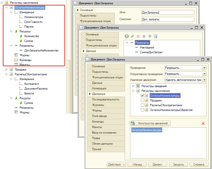The width and height of the screenshot is (212, 169).
Task: Click the red X delete toolbar icon
Action: [x=138, y=36]
